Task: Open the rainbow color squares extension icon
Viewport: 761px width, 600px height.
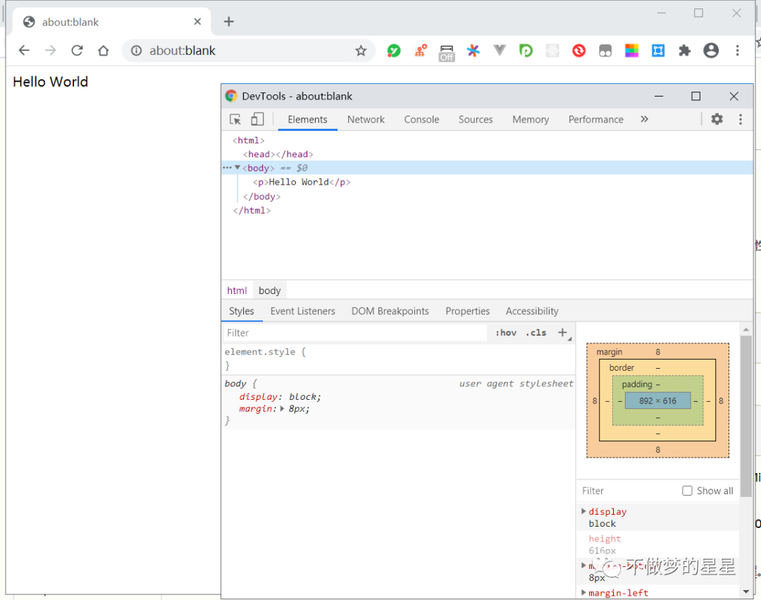Action: click(631, 51)
